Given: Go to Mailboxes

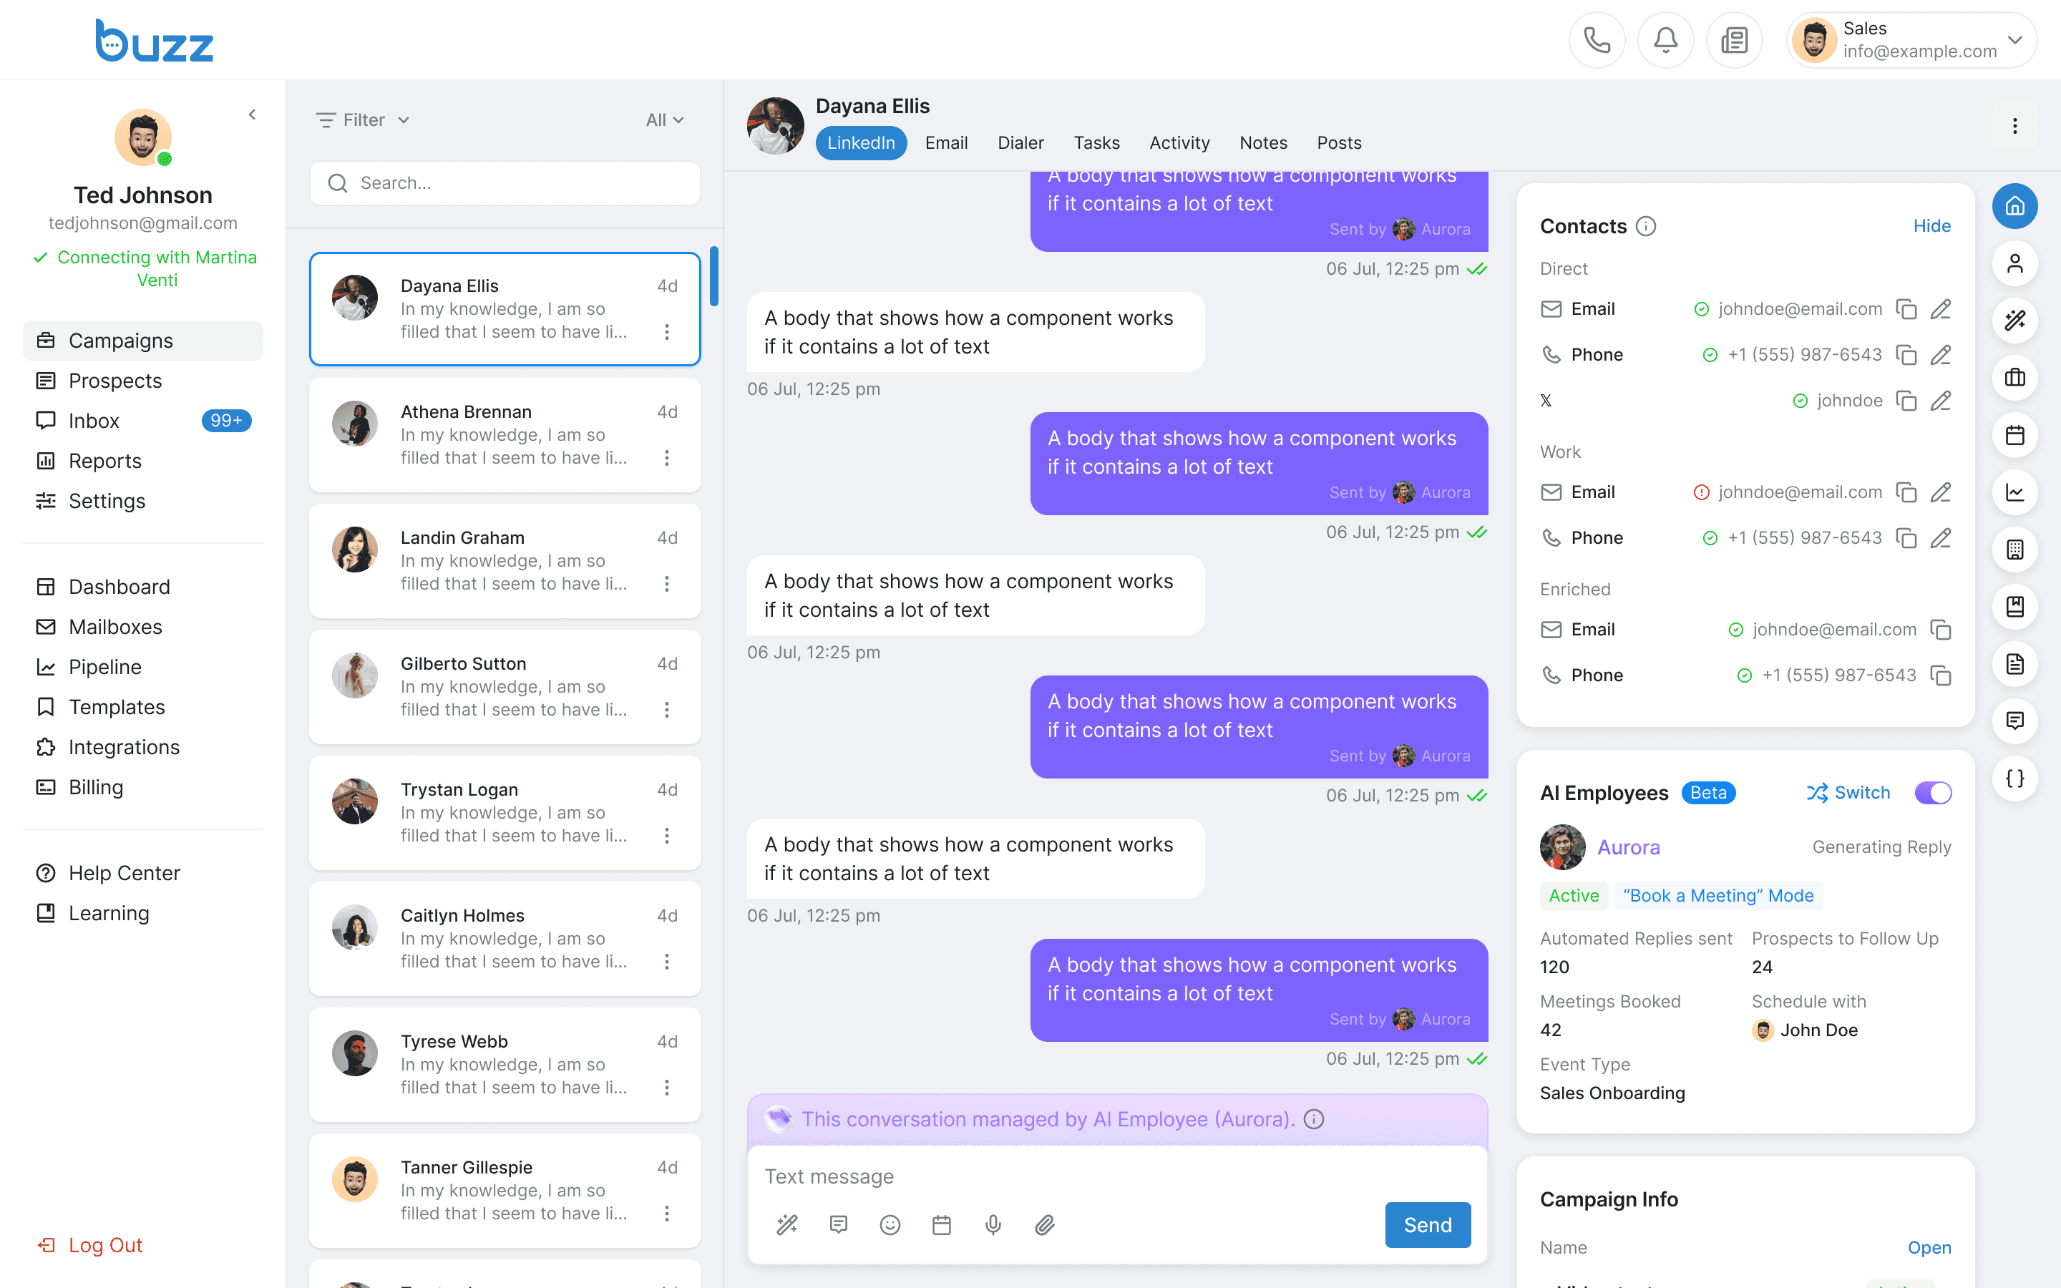Looking at the screenshot, I should pos(143,627).
